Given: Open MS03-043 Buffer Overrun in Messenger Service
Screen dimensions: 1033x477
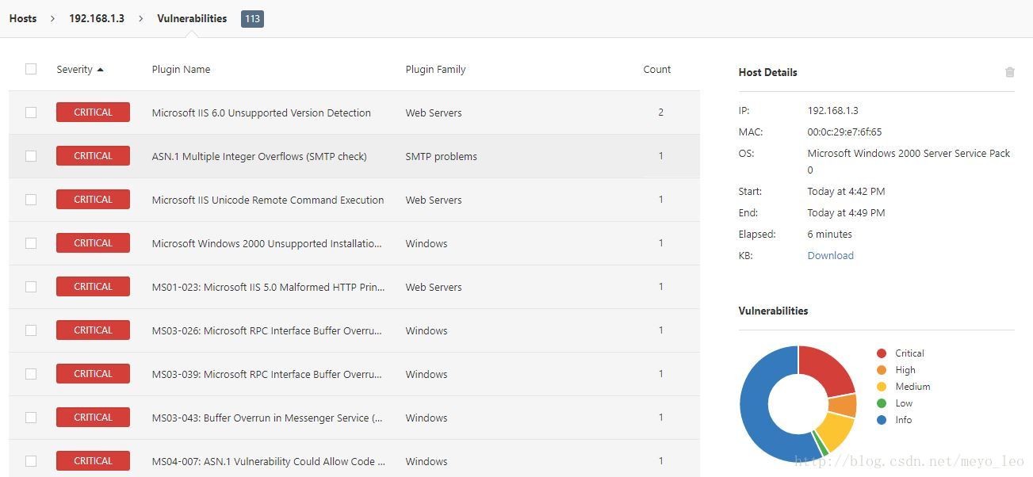Looking at the screenshot, I should (x=267, y=418).
